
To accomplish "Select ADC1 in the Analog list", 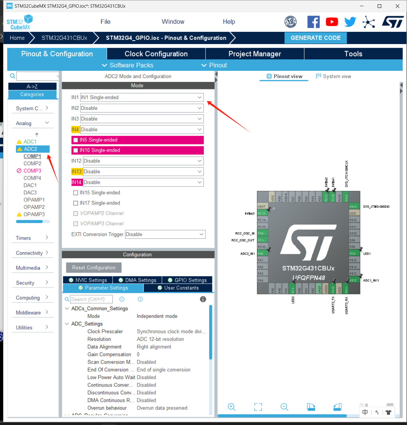I will click(x=30, y=142).
